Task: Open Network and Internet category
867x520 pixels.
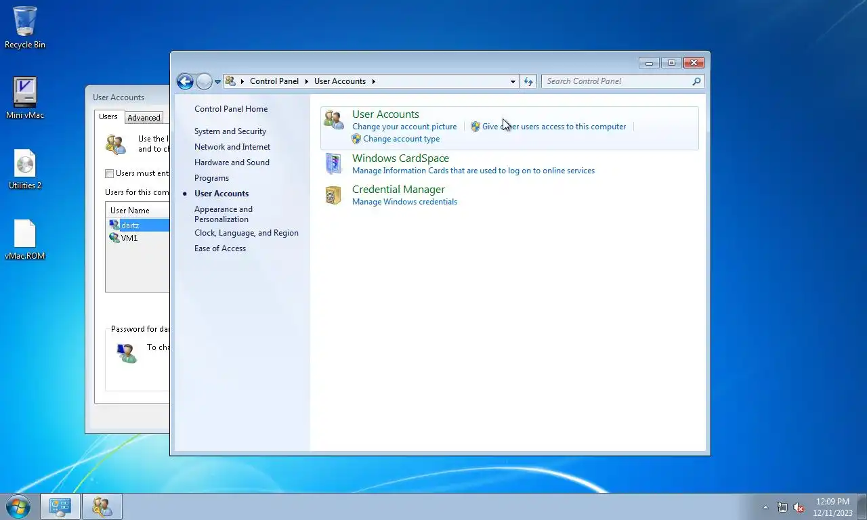Action: click(232, 147)
